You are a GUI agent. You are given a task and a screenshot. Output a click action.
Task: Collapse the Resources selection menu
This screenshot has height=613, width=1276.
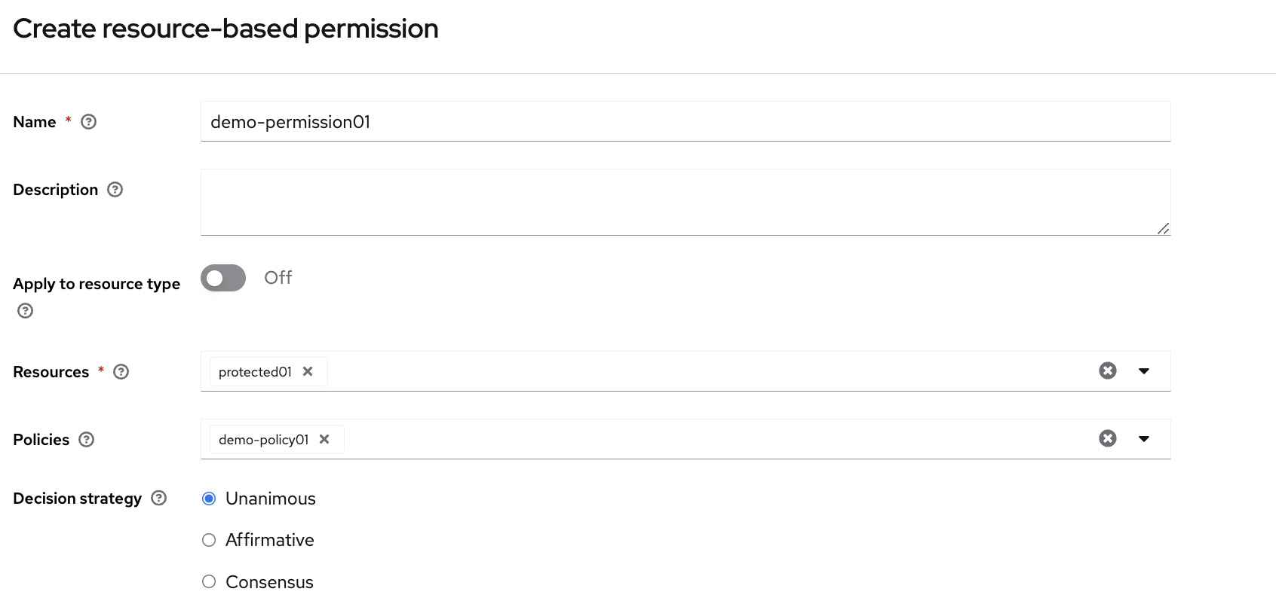coord(1144,371)
